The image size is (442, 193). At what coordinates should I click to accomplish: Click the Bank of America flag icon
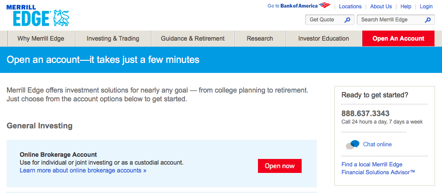(x=324, y=6)
